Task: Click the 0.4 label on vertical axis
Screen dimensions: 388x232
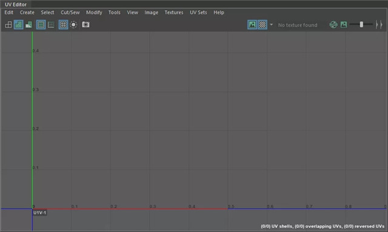Action: point(36,51)
